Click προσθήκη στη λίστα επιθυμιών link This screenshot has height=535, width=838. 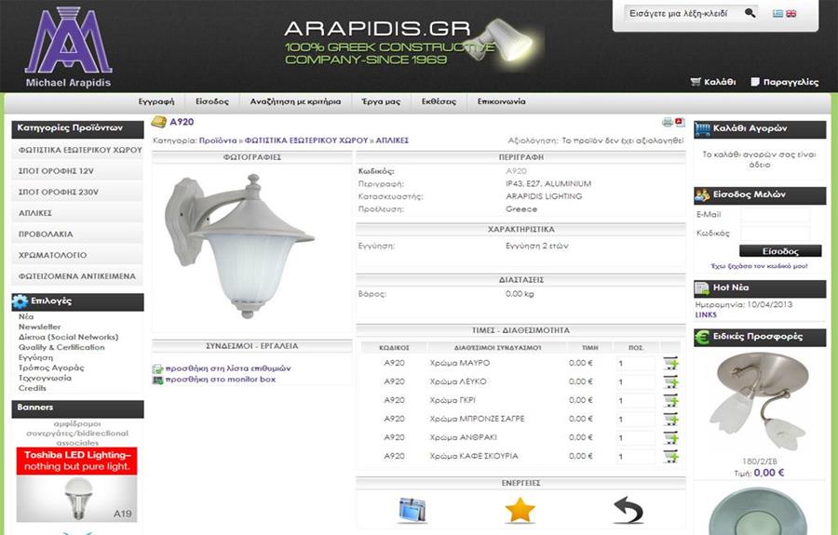(228, 368)
